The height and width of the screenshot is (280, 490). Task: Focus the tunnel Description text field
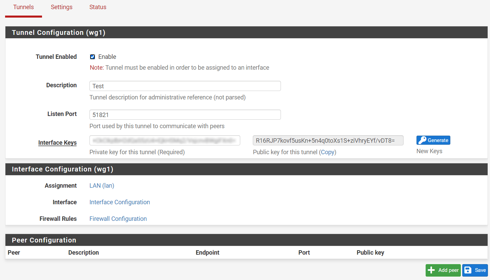click(185, 86)
